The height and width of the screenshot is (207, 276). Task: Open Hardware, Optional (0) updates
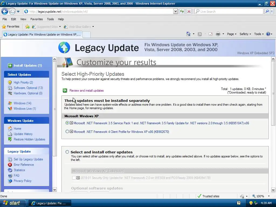click(x=28, y=93)
